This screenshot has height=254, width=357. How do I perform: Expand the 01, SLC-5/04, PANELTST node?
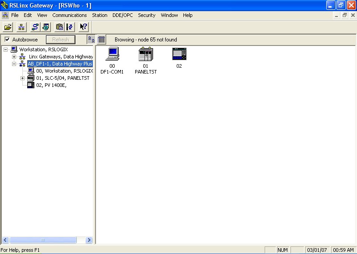(22, 78)
